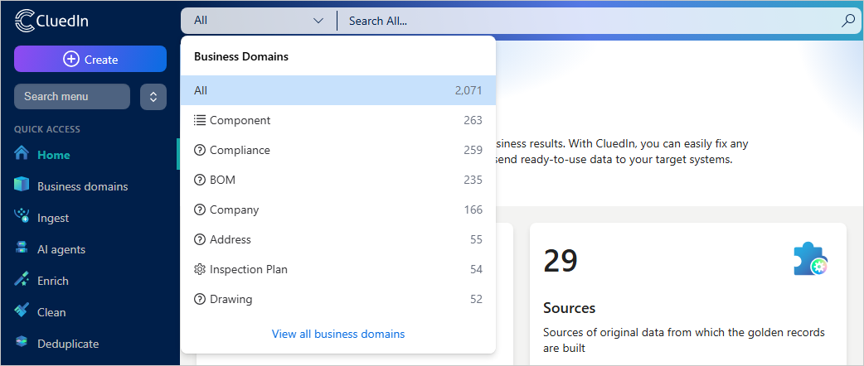
Task: Click the Component list icon
Action: 200,120
